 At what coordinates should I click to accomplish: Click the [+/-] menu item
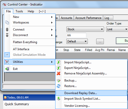tap(42, 11)
